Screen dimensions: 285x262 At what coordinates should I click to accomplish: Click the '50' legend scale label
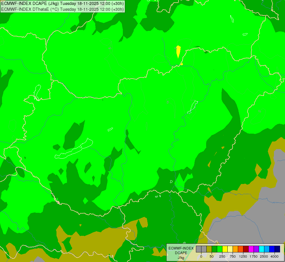coord(212,256)
